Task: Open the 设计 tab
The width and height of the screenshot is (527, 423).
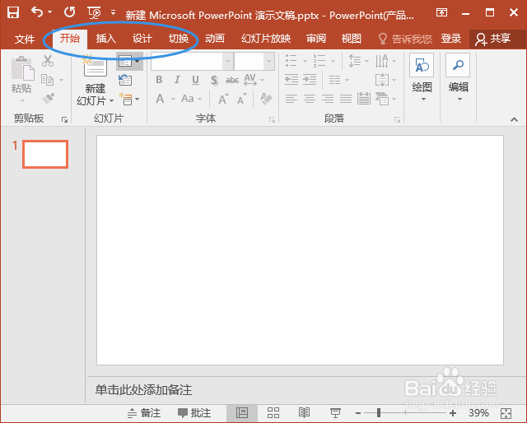Action: (142, 39)
